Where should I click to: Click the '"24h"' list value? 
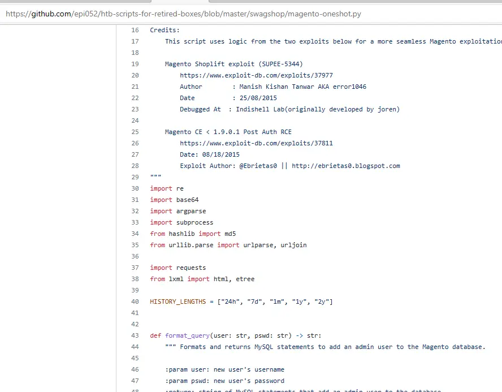click(230, 301)
